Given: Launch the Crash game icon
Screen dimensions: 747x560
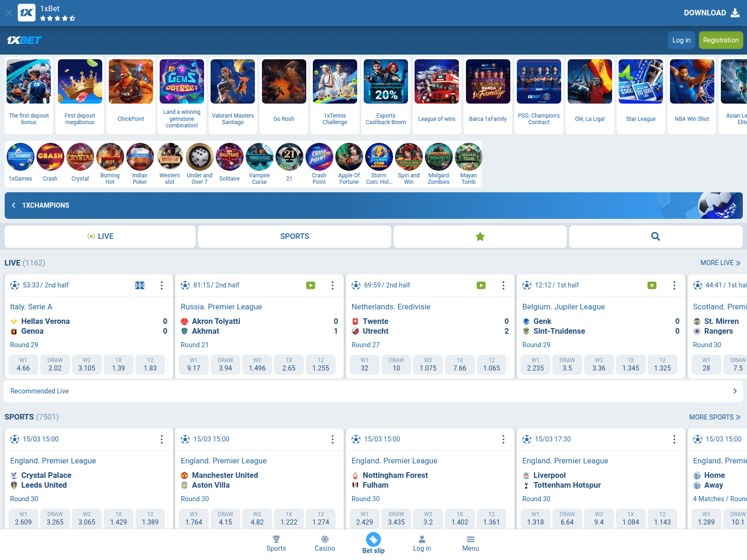Looking at the screenshot, I should (50, 157).
